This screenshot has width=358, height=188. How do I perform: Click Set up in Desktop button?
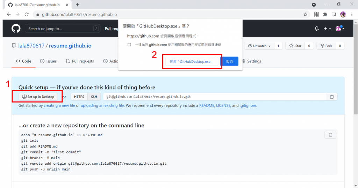(x=38, y=97)
